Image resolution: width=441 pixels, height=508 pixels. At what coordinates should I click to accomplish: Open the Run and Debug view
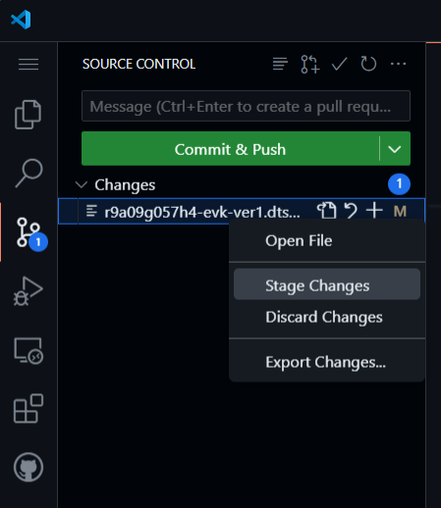tap(28, 290)
